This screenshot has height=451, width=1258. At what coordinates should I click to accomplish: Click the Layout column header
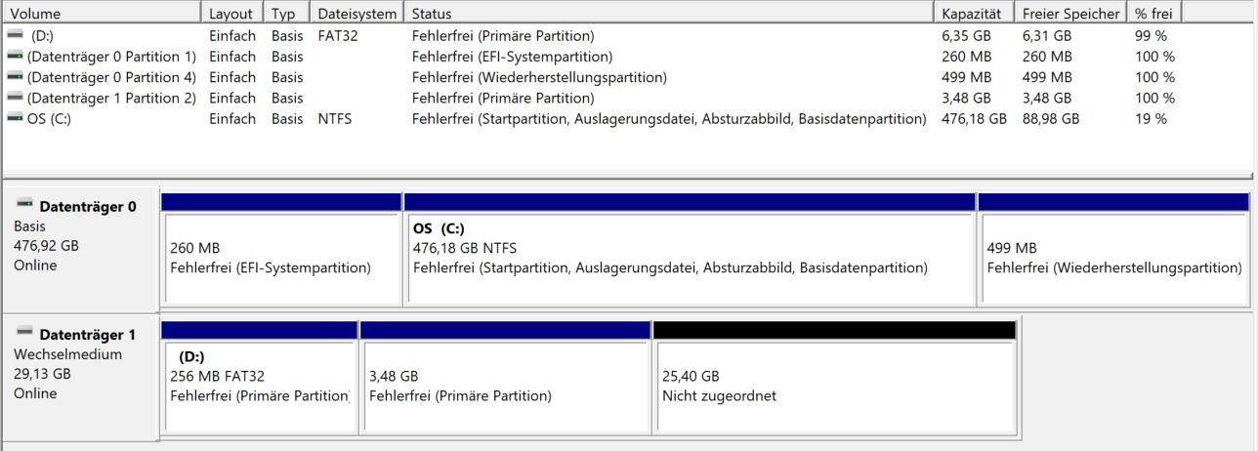point(231,14)
